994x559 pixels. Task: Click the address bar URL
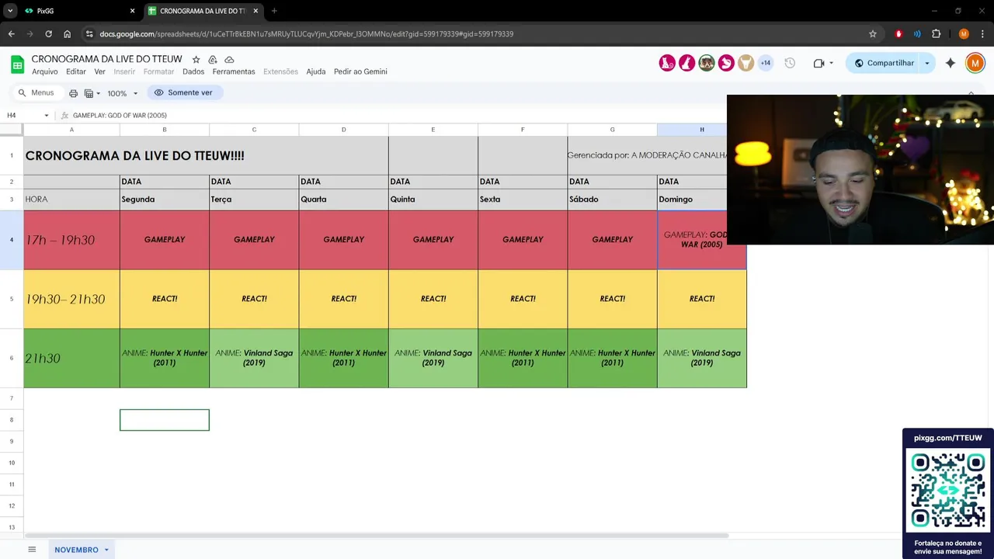click(307, 34)
